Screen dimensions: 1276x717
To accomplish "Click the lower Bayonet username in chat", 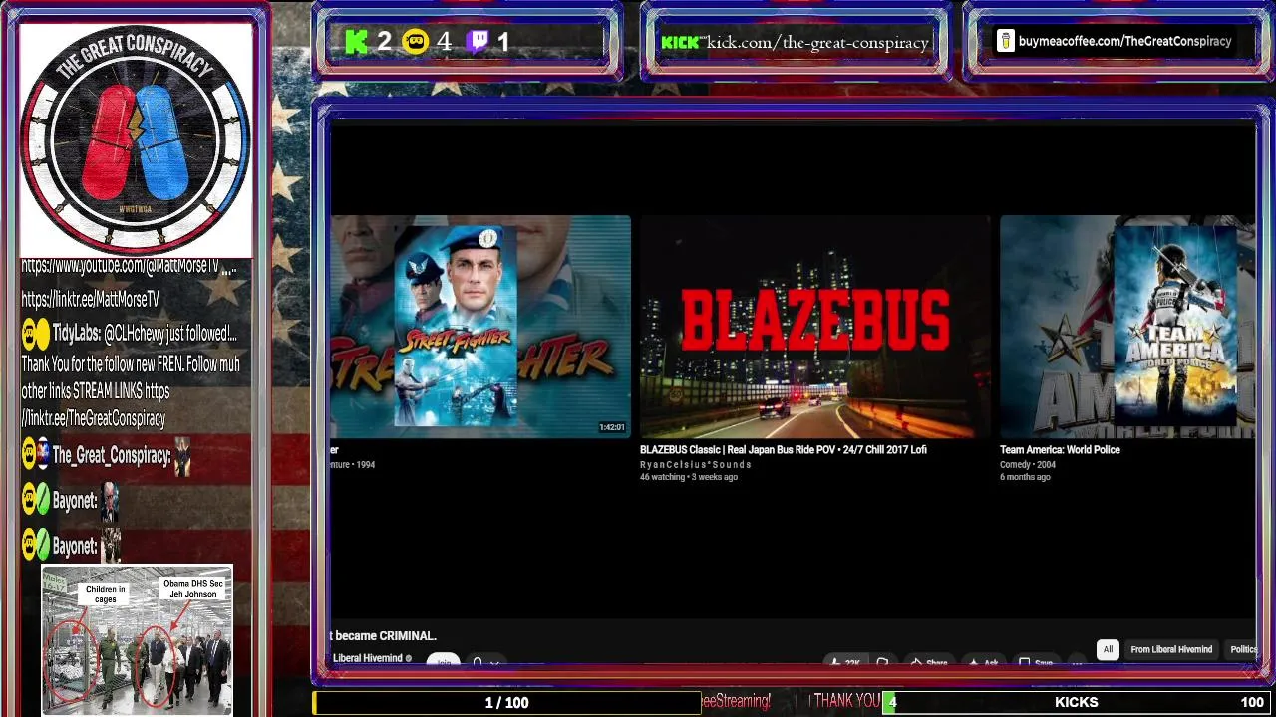I will pos(74,546).
